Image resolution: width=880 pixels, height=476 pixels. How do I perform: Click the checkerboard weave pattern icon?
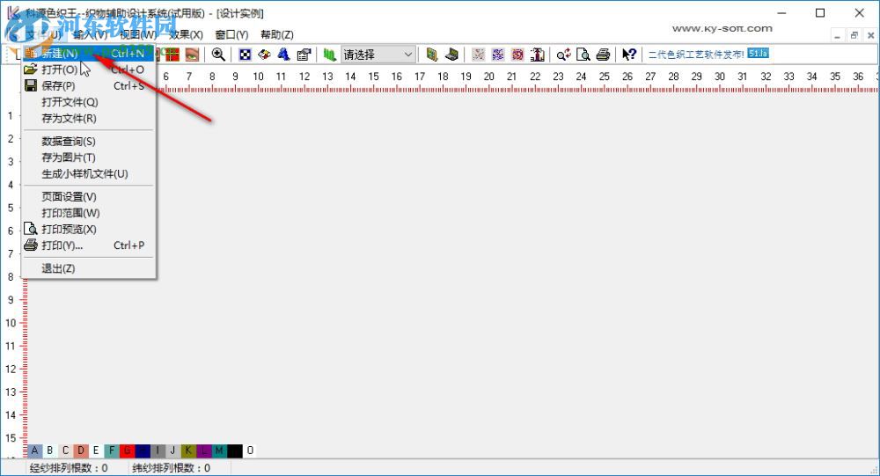coord(246,55)
